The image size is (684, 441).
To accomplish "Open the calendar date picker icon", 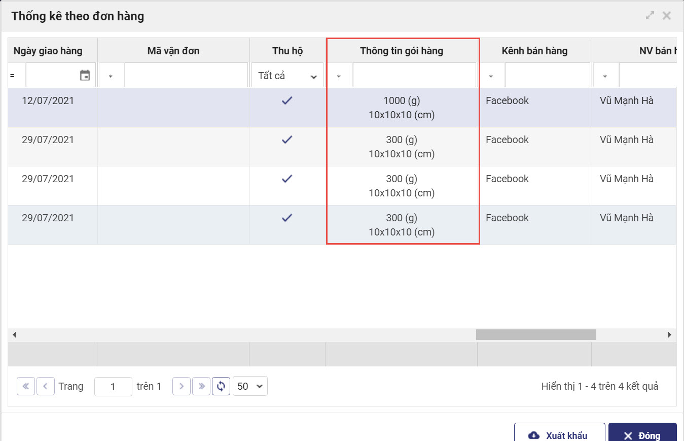I will pos(85,76).
